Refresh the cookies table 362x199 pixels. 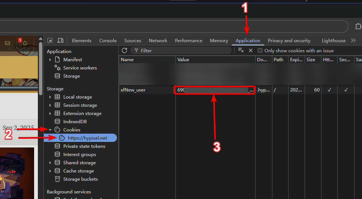pyautogui.click(x=124, y=50)
